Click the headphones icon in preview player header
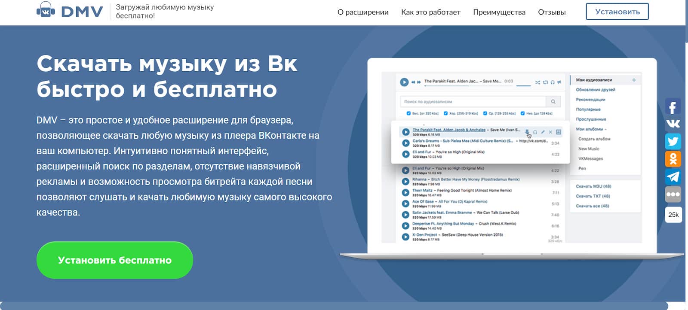This screenshot has width=688, height=310. 553,82
